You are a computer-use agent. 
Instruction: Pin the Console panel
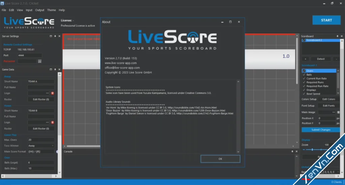[292, 151]
